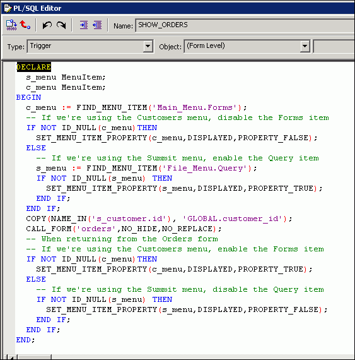Click the Redo arrow icon

(61, 25)
